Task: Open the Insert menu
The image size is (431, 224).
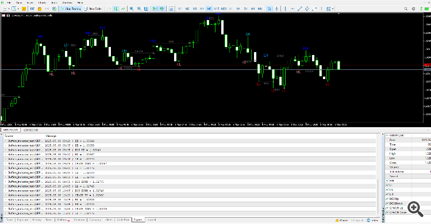Action: tap(30, 2)
